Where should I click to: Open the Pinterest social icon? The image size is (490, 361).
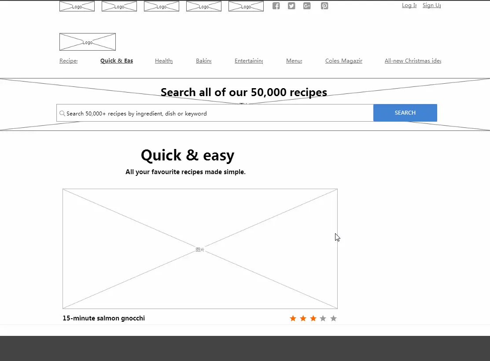[324, 6]
